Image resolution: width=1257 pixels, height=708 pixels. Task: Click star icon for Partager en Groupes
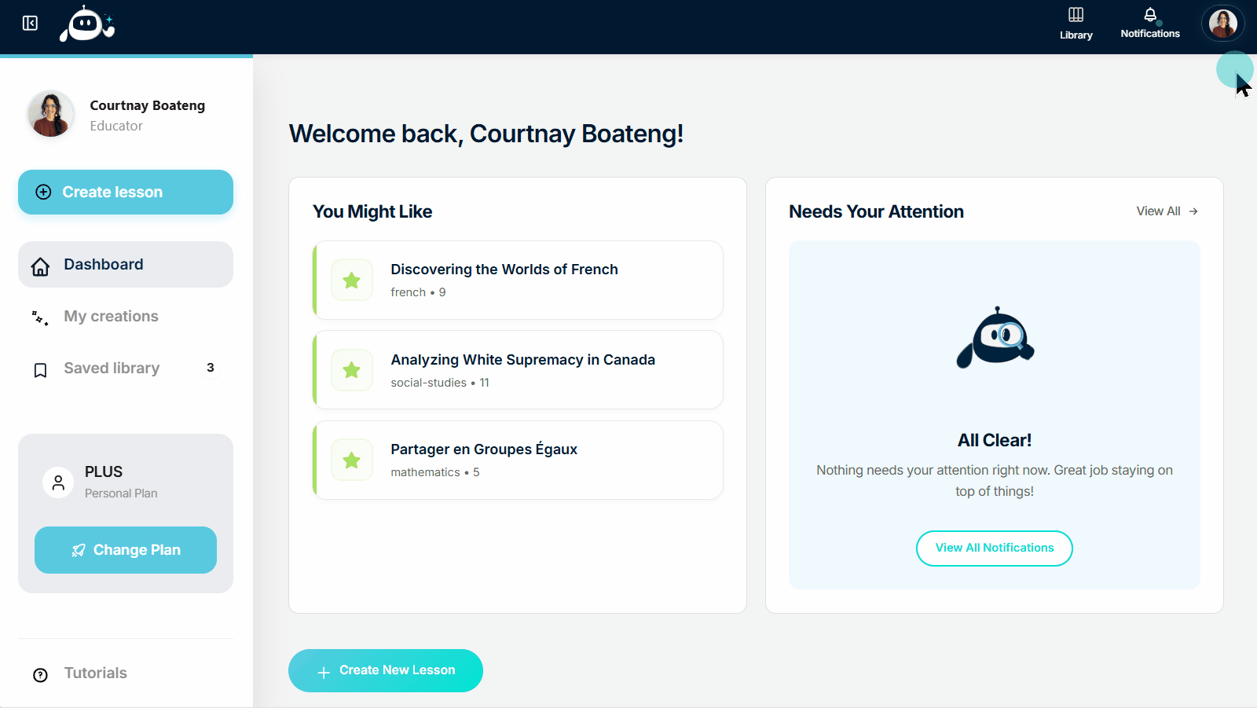[x=352, y=460]
